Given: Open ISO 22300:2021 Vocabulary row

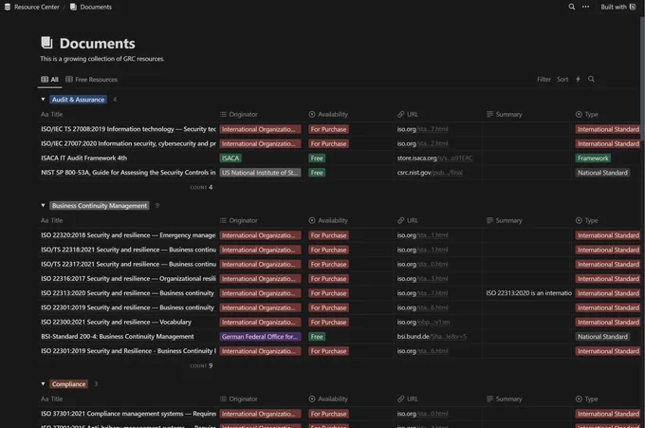Looking at the screenshot, I should pos(116,322).
